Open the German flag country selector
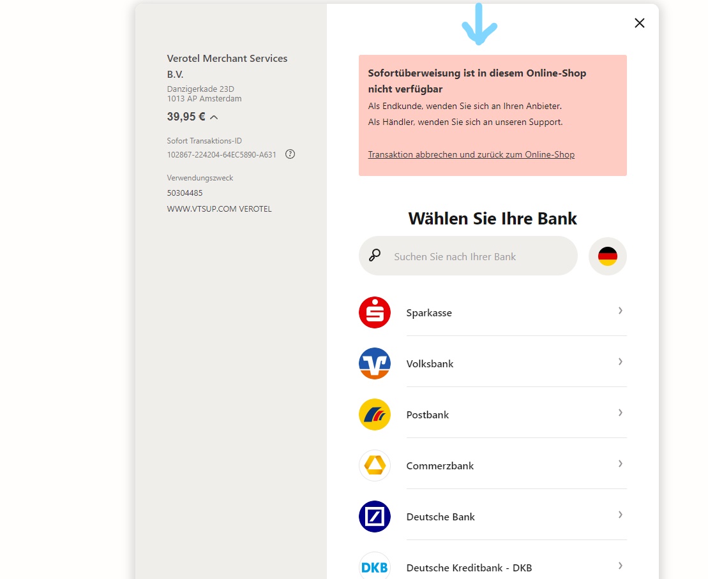This screenshot has height=579, width=708. (x=607, y=256)
